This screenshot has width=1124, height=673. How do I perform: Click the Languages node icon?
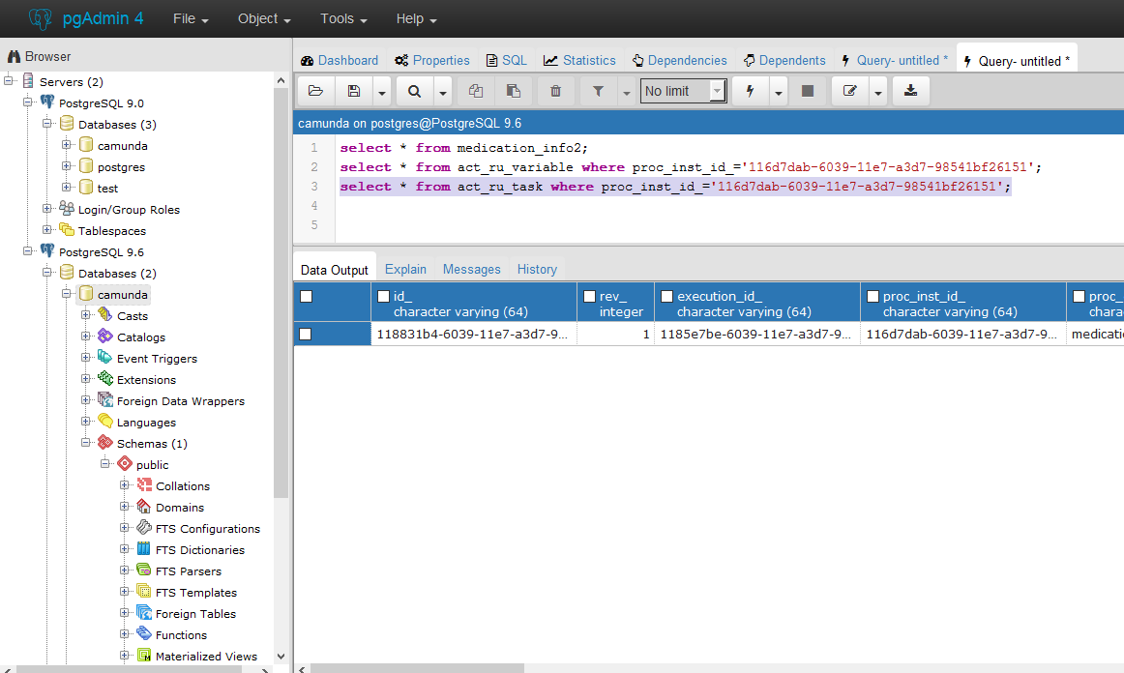[x=105, y=422]
